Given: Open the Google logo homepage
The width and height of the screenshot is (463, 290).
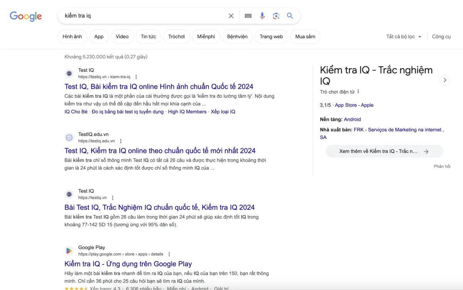Looking at the screenshot, I should click(x=26, y=16).
